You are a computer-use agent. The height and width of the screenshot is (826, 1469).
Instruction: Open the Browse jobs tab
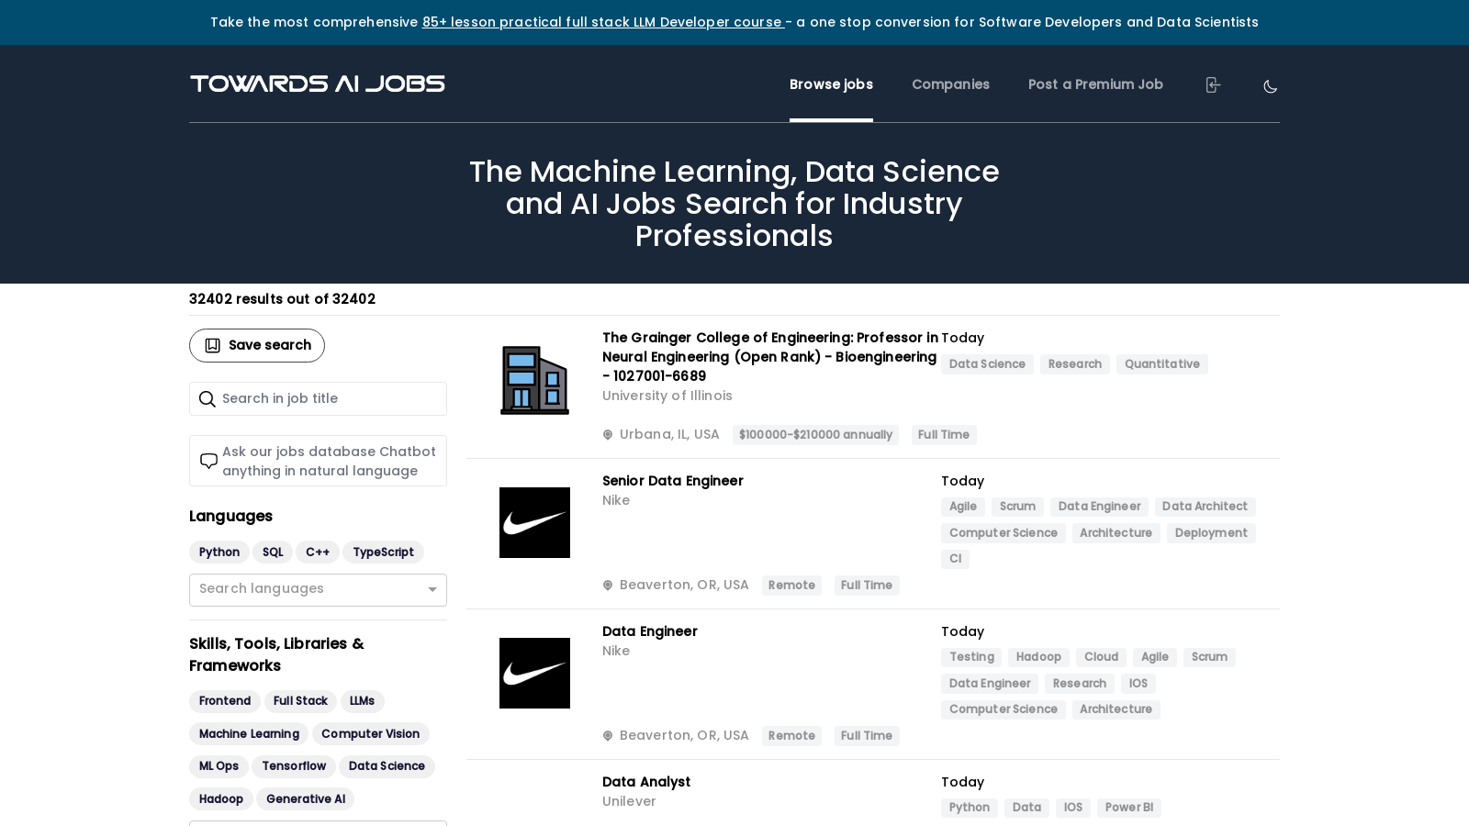831,84
